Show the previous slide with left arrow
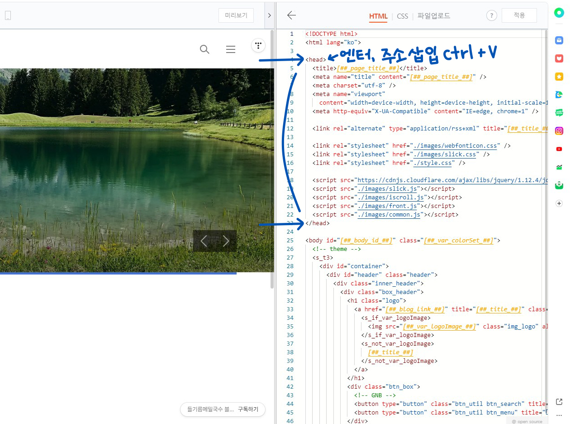570x424 pixels. (x=204, y=241)
